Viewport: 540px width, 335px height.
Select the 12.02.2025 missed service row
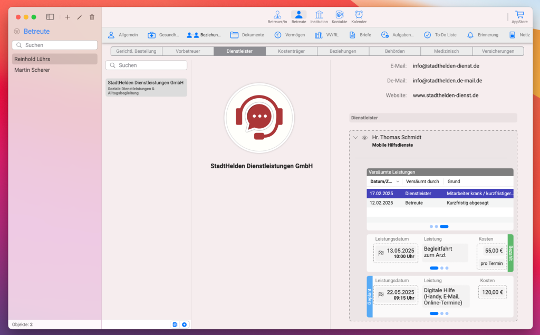coord(440,203)
